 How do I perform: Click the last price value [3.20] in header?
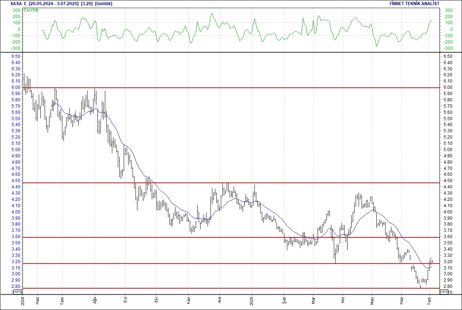(87, 3)
